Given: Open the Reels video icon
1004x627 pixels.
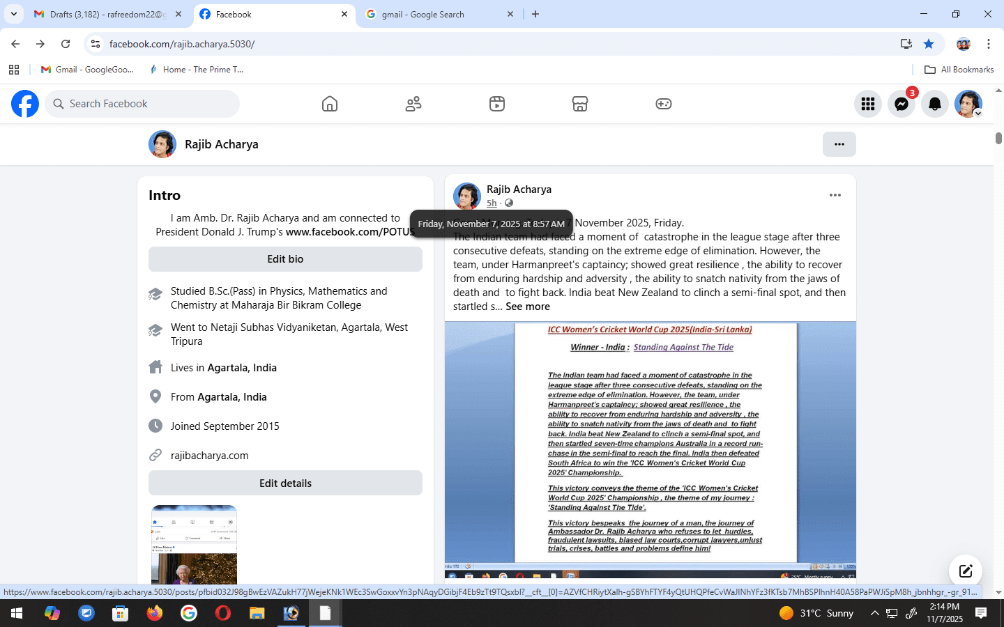Looking at the screenshot, I should tap(497, 104).
